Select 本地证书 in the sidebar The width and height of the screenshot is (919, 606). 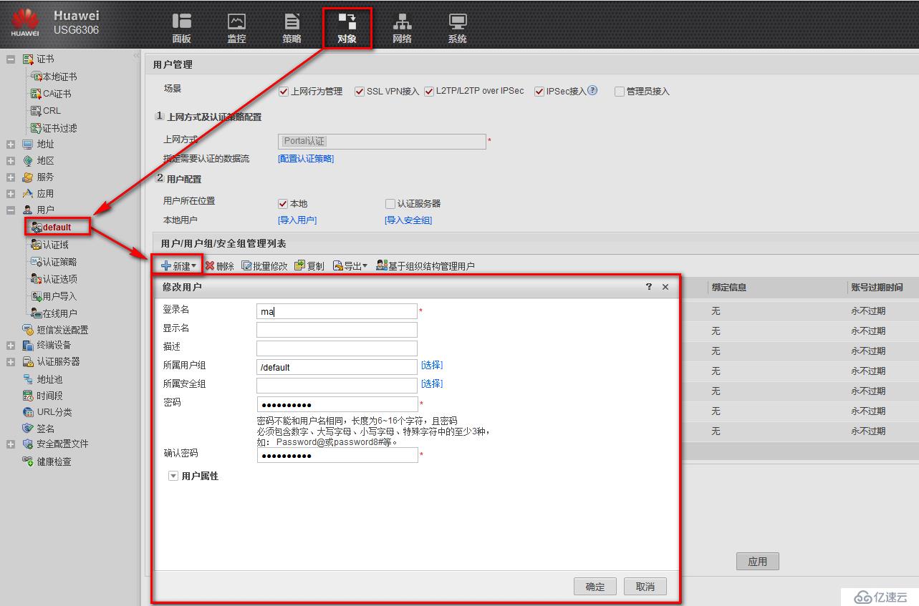[59, 77]
